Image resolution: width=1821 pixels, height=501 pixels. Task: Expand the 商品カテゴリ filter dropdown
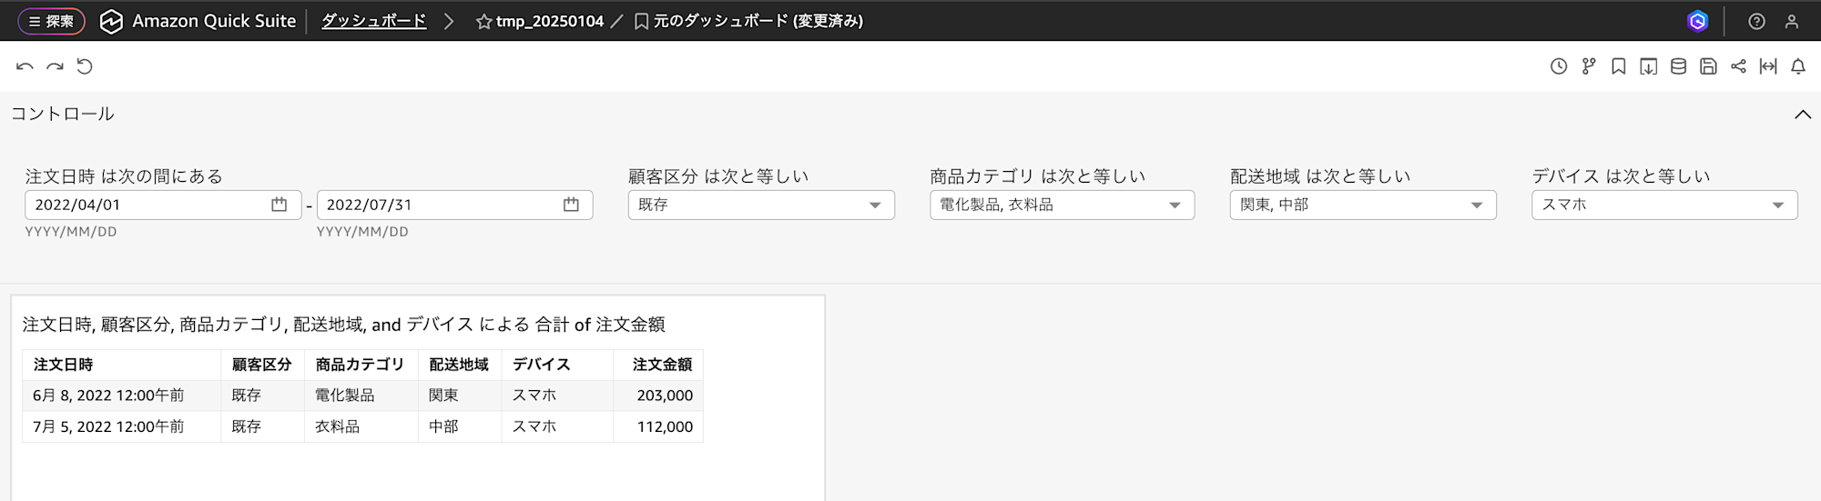[1061, 205]
